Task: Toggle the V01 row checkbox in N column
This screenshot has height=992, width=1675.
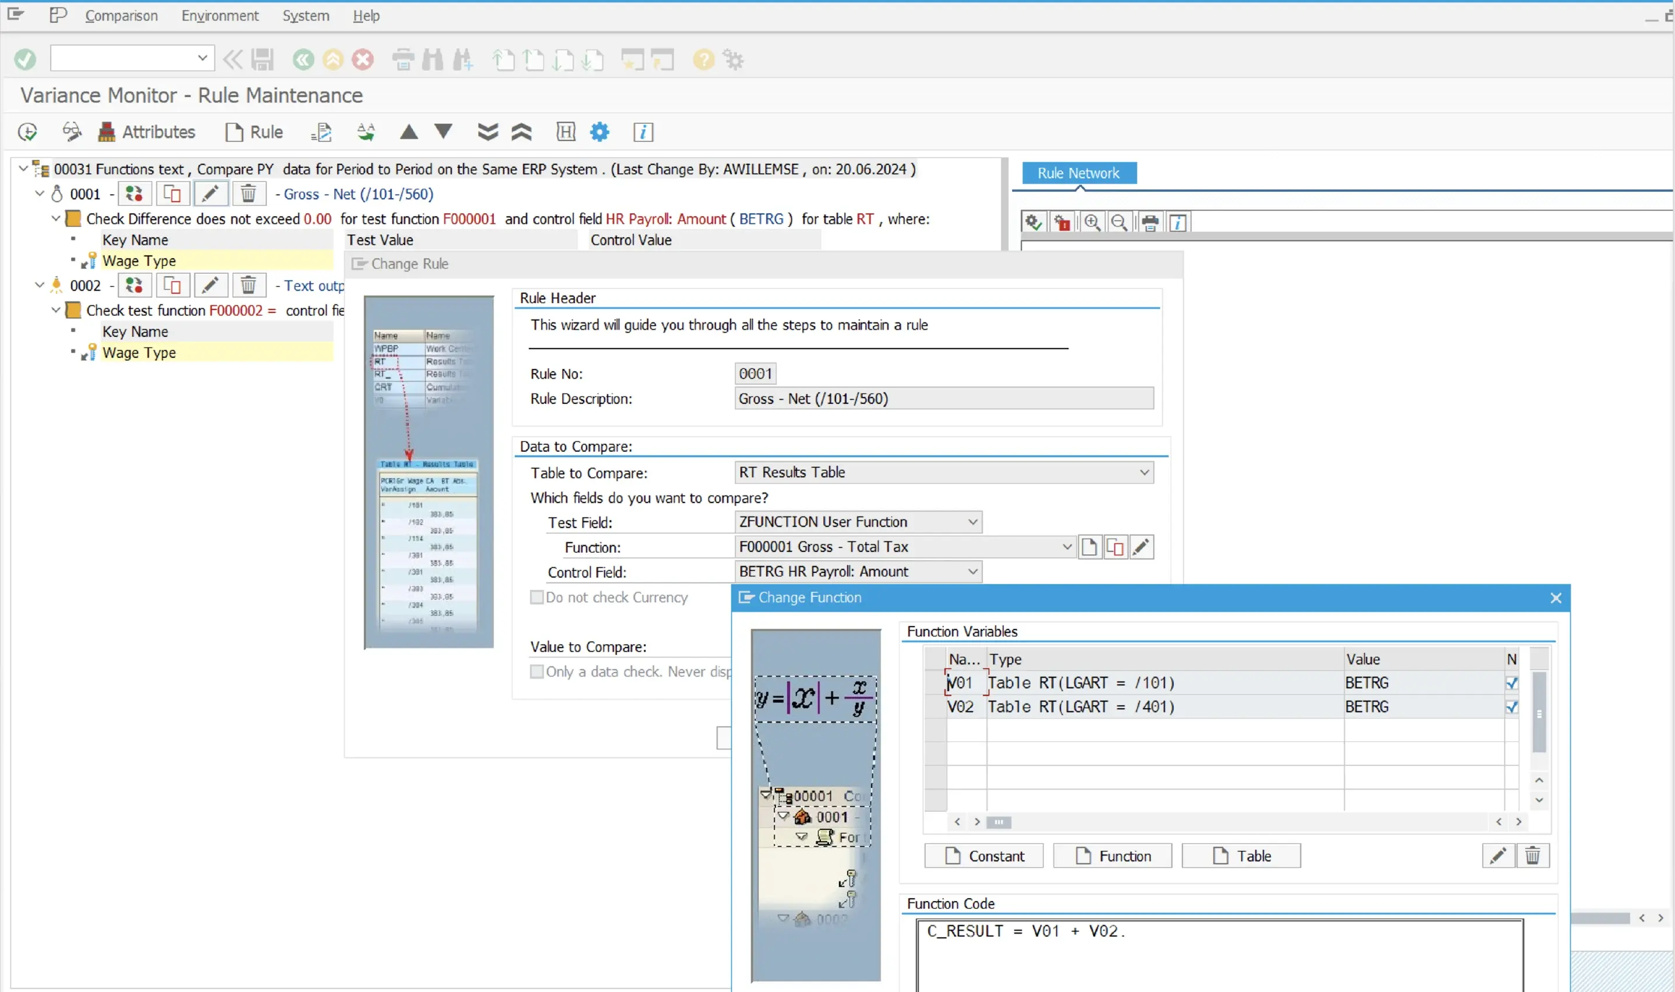Action: click(x=1511, y=683)
